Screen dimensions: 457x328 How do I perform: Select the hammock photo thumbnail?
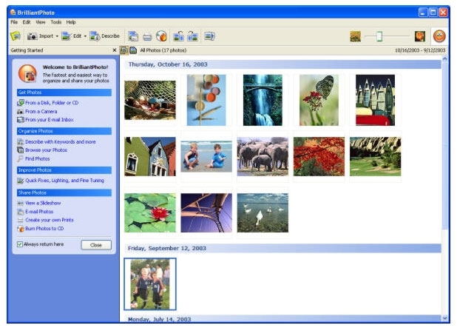150,100
